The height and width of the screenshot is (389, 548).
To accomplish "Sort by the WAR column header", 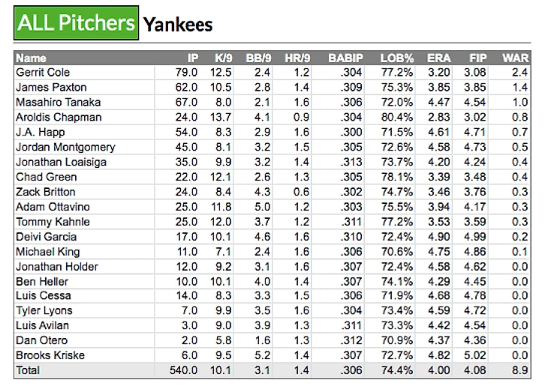I will (515, 58).
